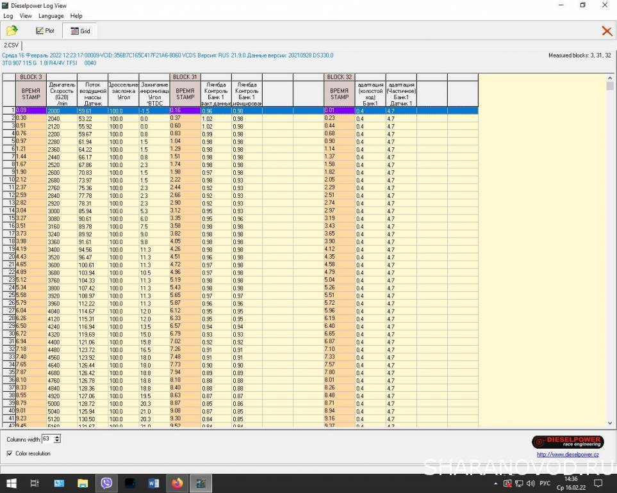The height and width of the screenshot is (493, 617).
Task: Open the Windows Start menu
Action: tap(11, 483)
